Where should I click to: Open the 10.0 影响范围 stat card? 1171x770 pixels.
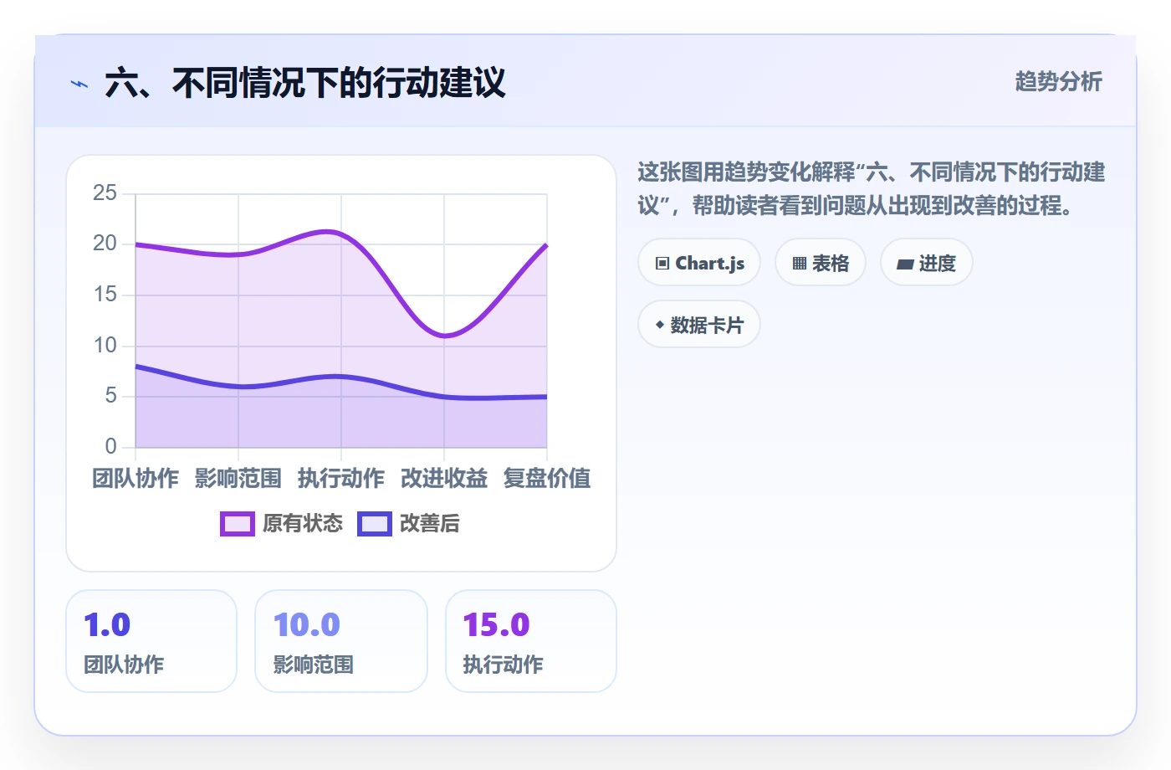click(341, 641)
